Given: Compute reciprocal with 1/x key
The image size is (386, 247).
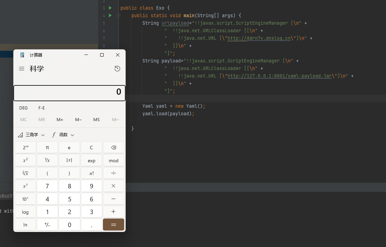Looking at the screenshot, I should click(47, 161).
